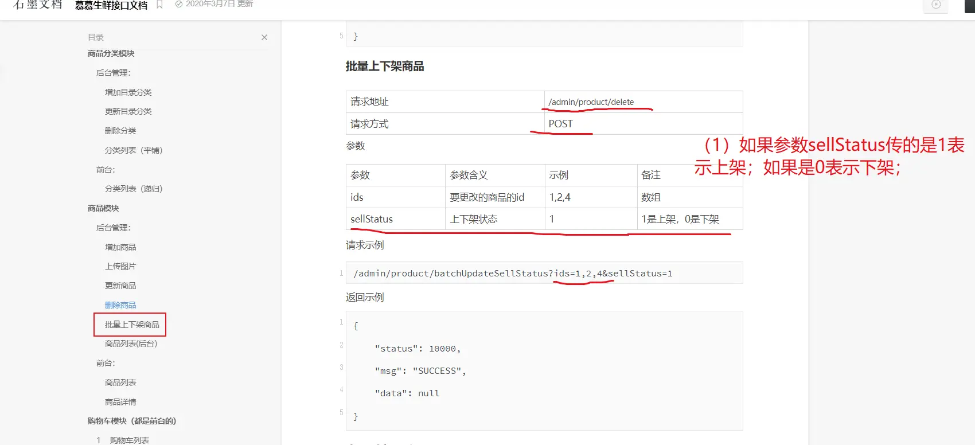Go to 商品列表 under 前台 in outline
975x445 pixels.
click(x=120, y=382)
